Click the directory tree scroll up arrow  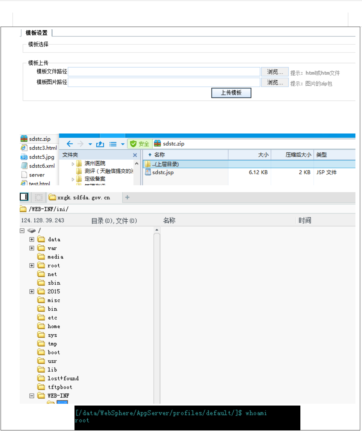(x=157, y=230)
